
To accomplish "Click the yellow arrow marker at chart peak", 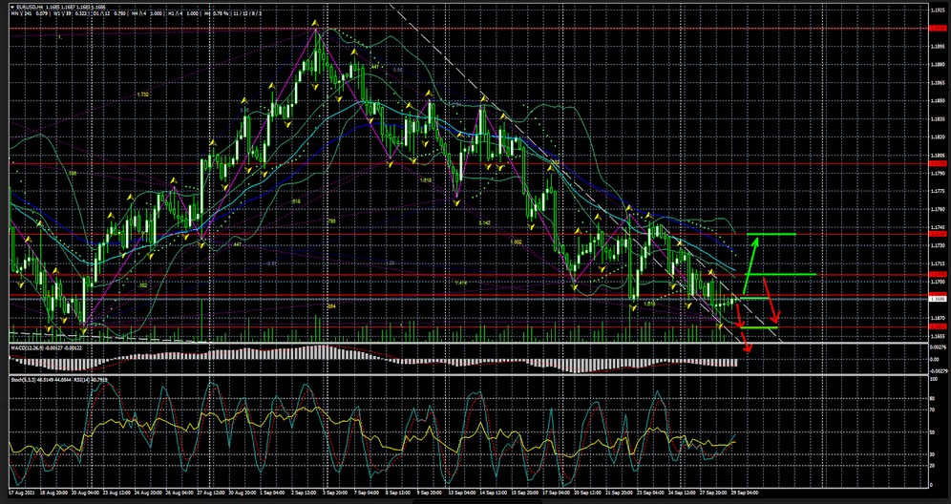I will pos(316,24).
